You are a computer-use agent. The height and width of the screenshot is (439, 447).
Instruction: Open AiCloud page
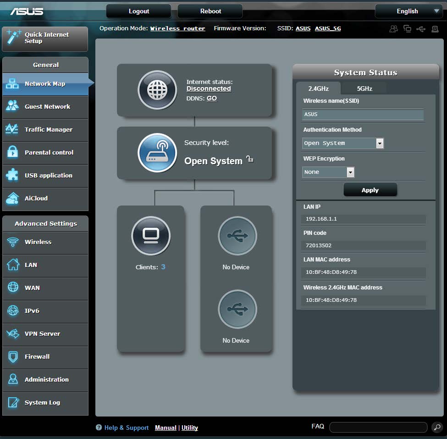click(x=45, y=199)
